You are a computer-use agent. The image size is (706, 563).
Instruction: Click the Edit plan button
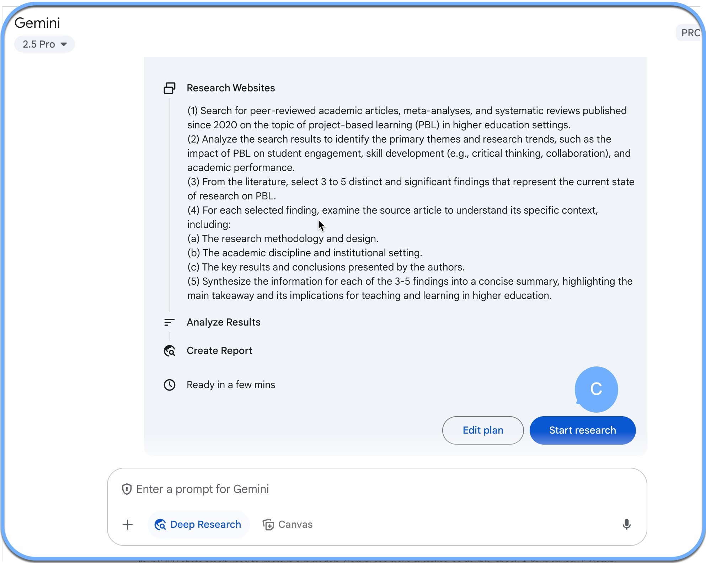point(483,430)
